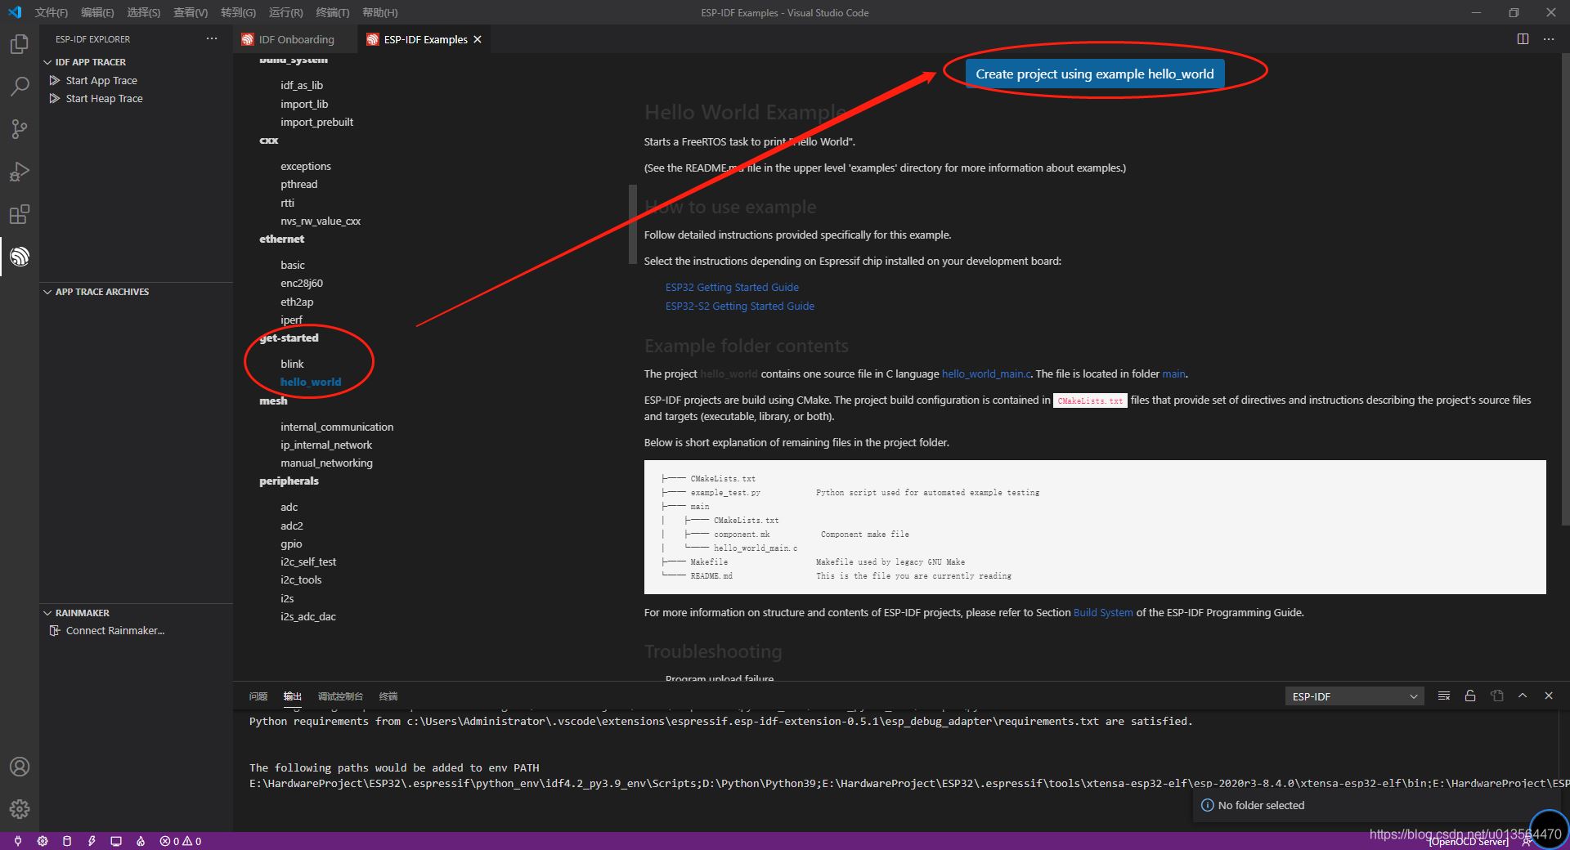This screenshot has width=1570, height=850.
Task: Switch to the 输出 panel tab
Action: [x=293, y=696]
